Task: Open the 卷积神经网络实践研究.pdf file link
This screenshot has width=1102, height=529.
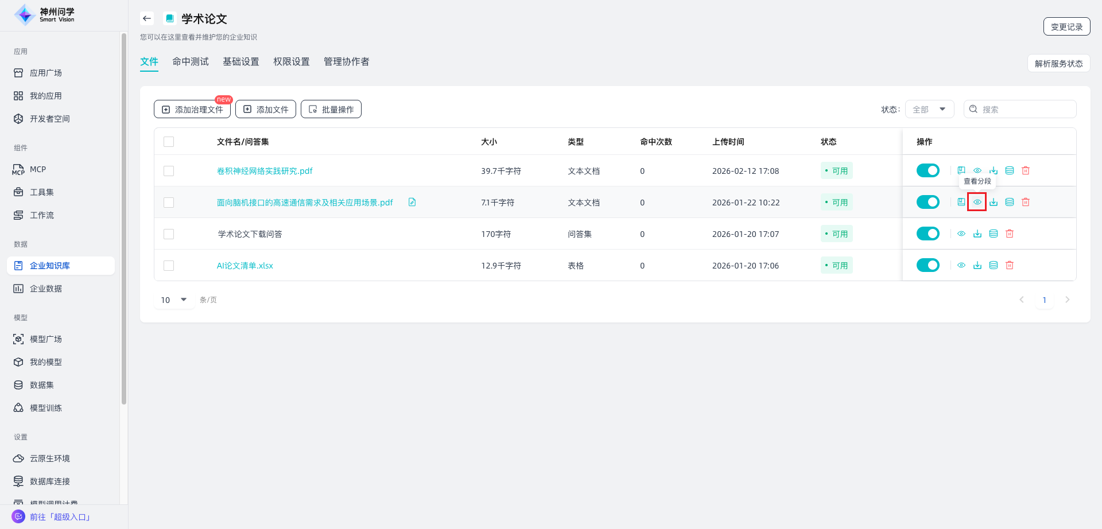Action: [264, 171]
